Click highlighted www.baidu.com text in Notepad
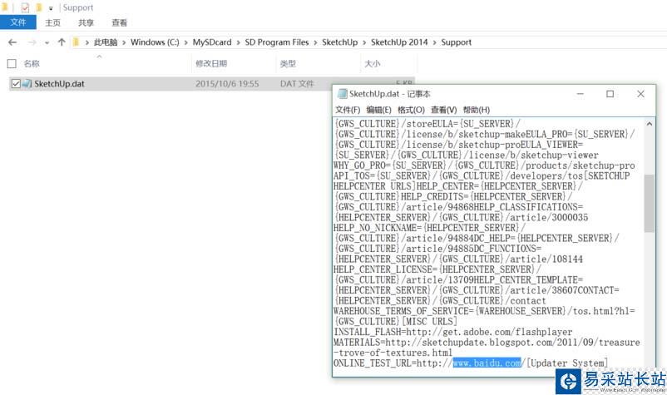This screenshot has height=395, width=667. (x=487, y=363)
